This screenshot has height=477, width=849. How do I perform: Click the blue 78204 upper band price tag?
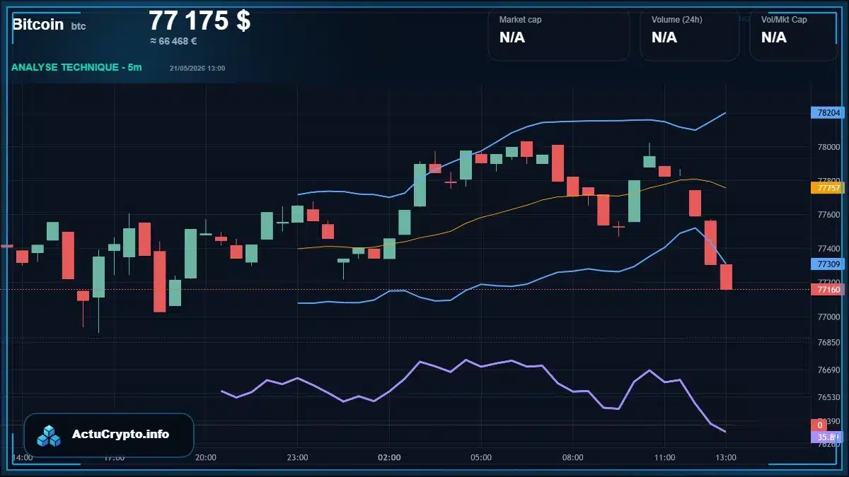828,112
